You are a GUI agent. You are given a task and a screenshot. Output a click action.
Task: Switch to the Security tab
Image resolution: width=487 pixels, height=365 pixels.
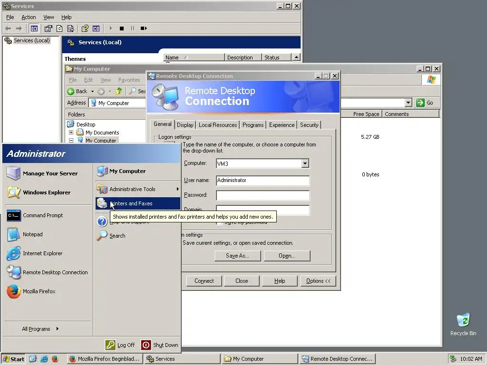[x=309, y=125]
